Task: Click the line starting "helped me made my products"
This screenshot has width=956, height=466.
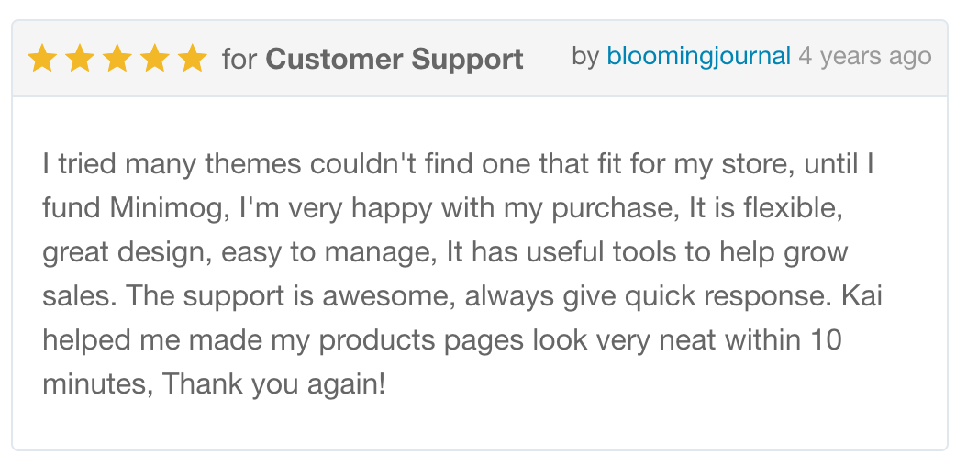Action: tap(442, 339)
